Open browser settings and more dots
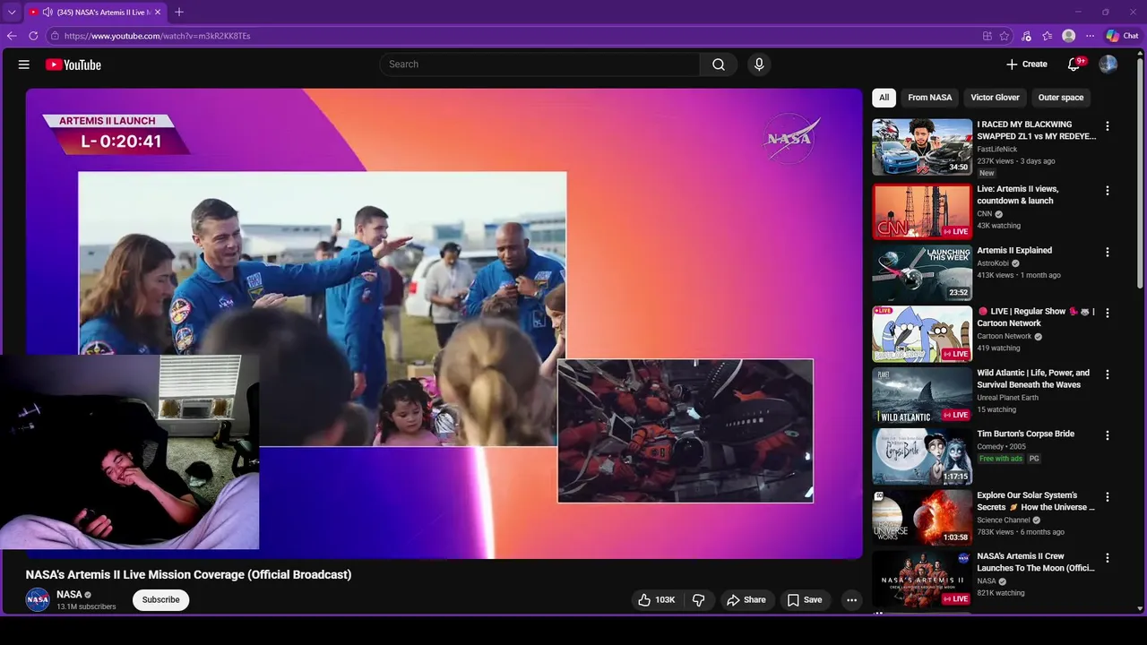The image size is (1147, 645). 1090,36
